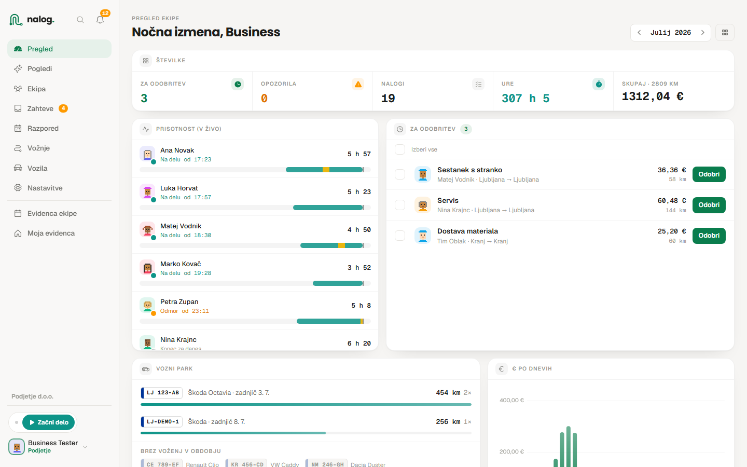This screenshot has height=467, width=747.
Task: Advance to next month with right chevron
Action: [703, 32]
